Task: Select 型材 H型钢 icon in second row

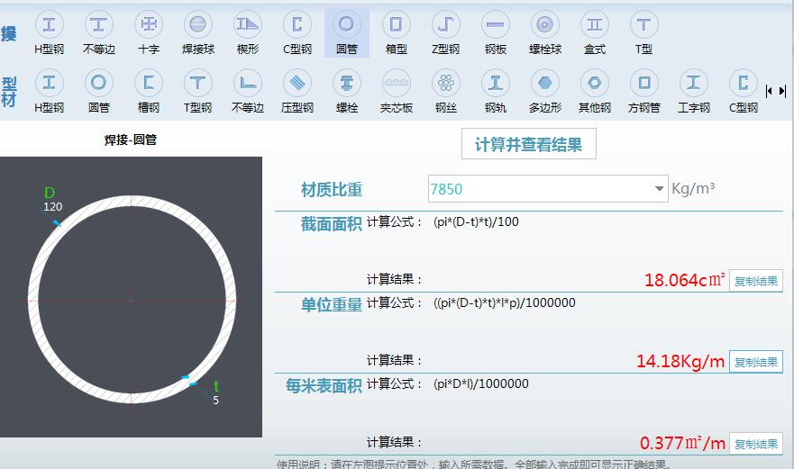Action: (x=50, y=83)
